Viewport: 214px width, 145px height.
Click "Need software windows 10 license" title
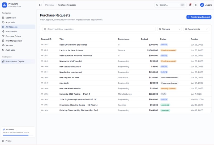coord(76,55)
